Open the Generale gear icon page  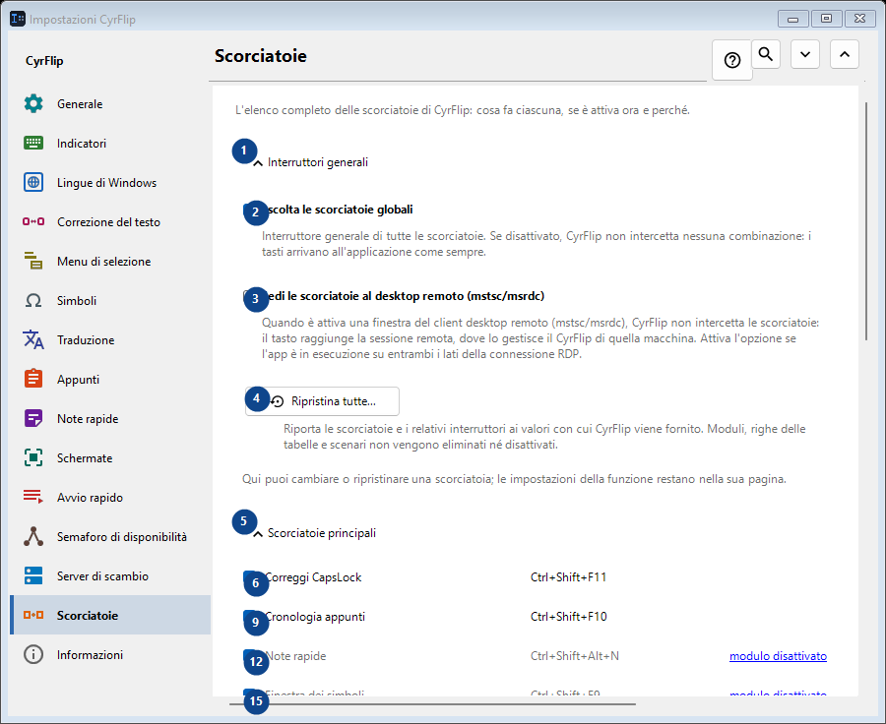click(x=33, y=104)
